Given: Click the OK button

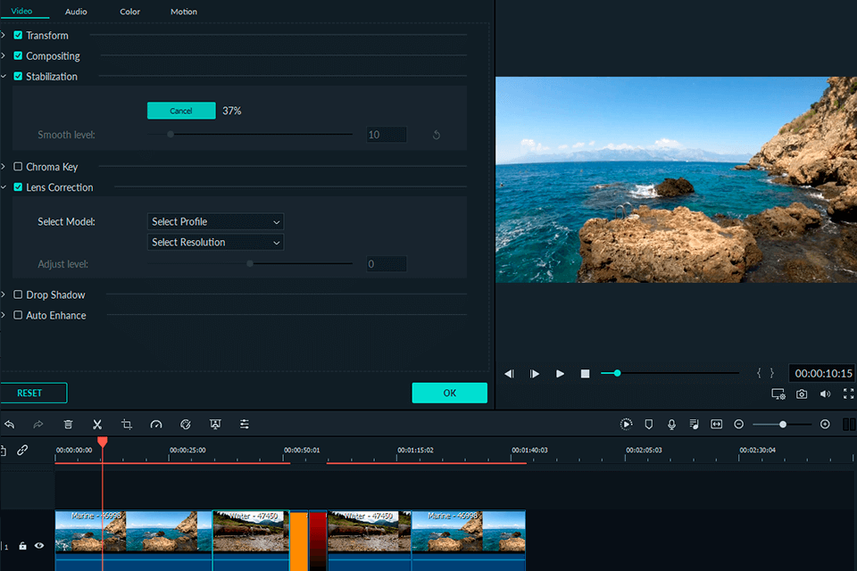Looking at the screenshot, I should [449, 393].
